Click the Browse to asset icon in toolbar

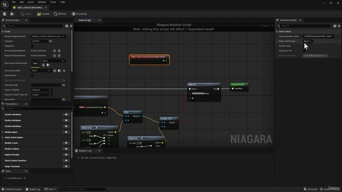pos(12,14)
